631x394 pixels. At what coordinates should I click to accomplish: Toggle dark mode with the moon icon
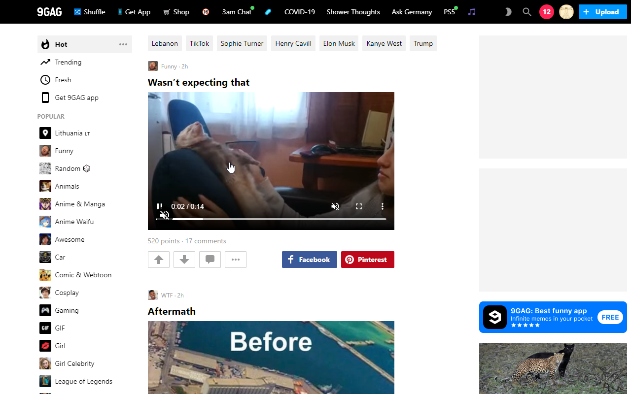508,12
